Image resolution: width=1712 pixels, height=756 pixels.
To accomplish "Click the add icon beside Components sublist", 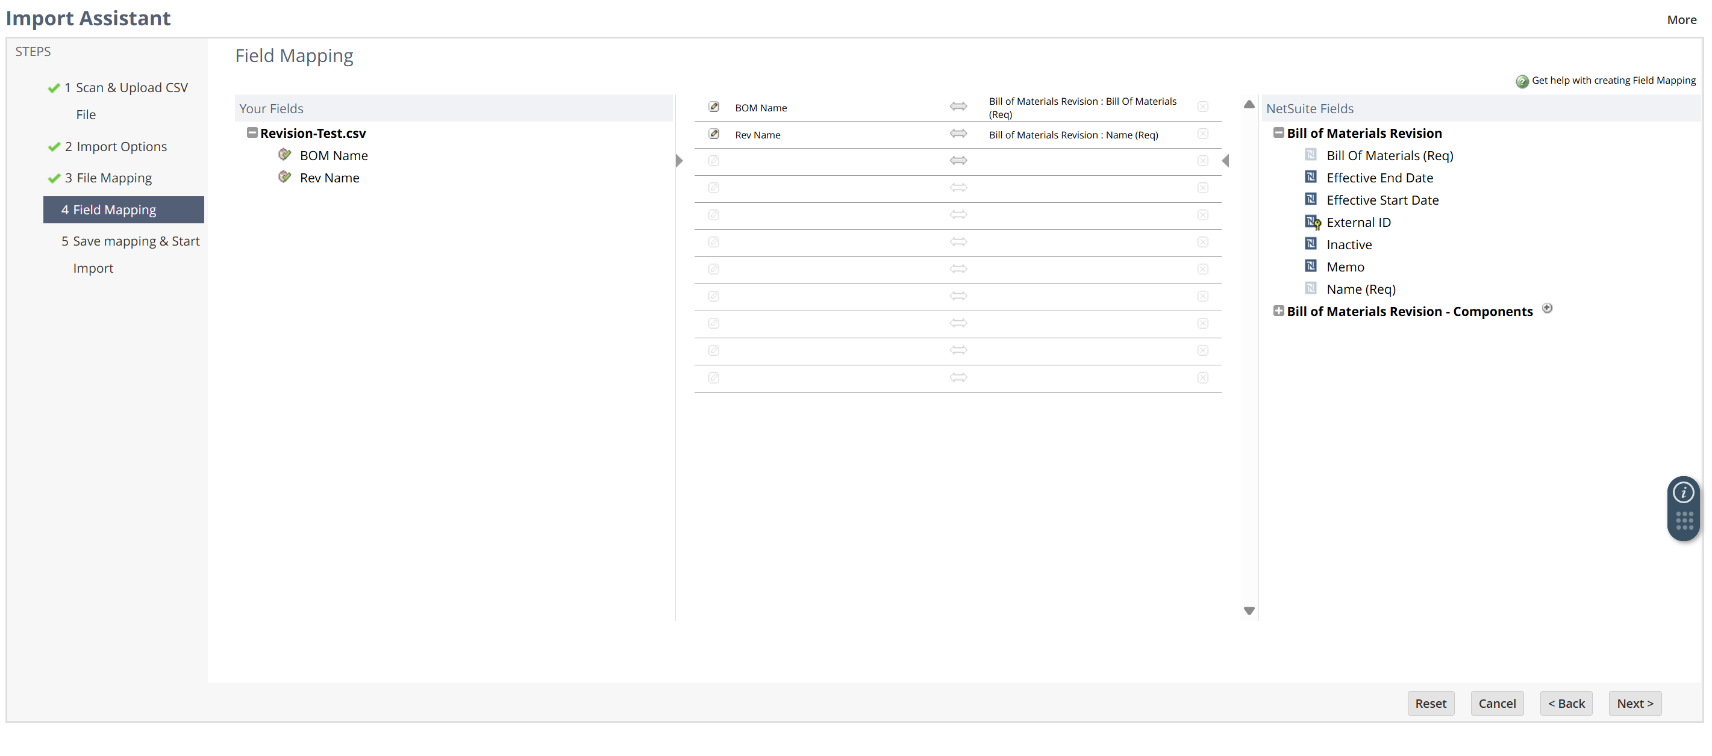I will coord(1546,308).
